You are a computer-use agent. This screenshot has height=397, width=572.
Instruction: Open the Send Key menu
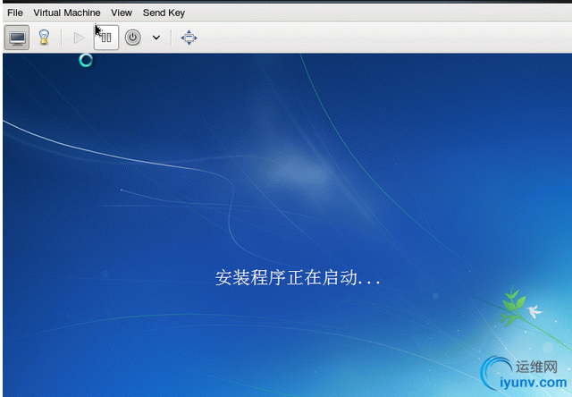[164, 13]
